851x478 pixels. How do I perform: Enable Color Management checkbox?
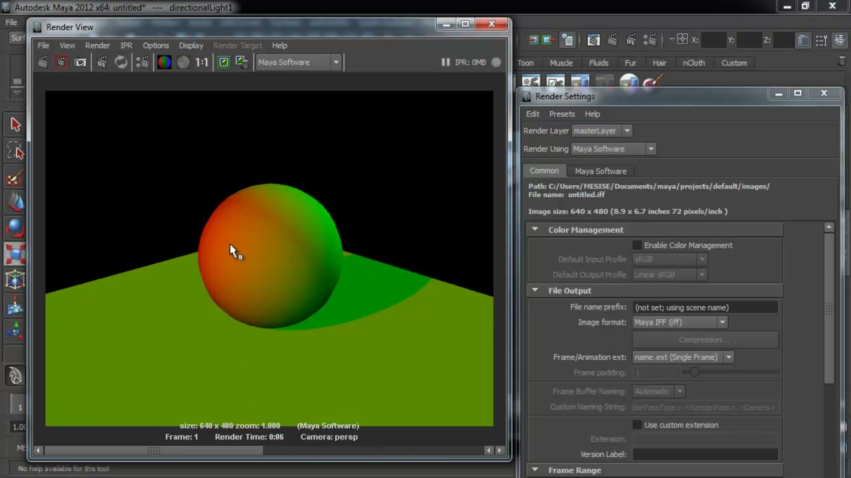(638, 246)
